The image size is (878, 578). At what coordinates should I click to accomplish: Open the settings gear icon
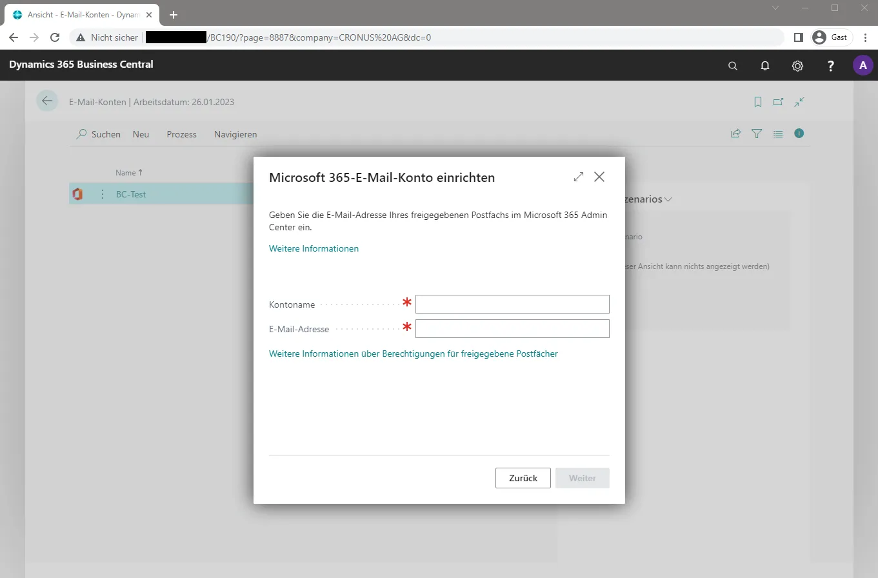click(798, 65)
